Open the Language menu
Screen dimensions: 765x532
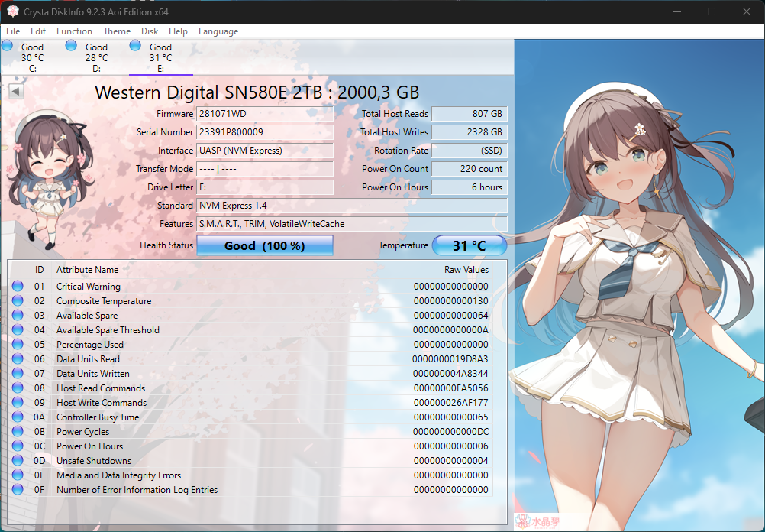(x=218, y=31)
